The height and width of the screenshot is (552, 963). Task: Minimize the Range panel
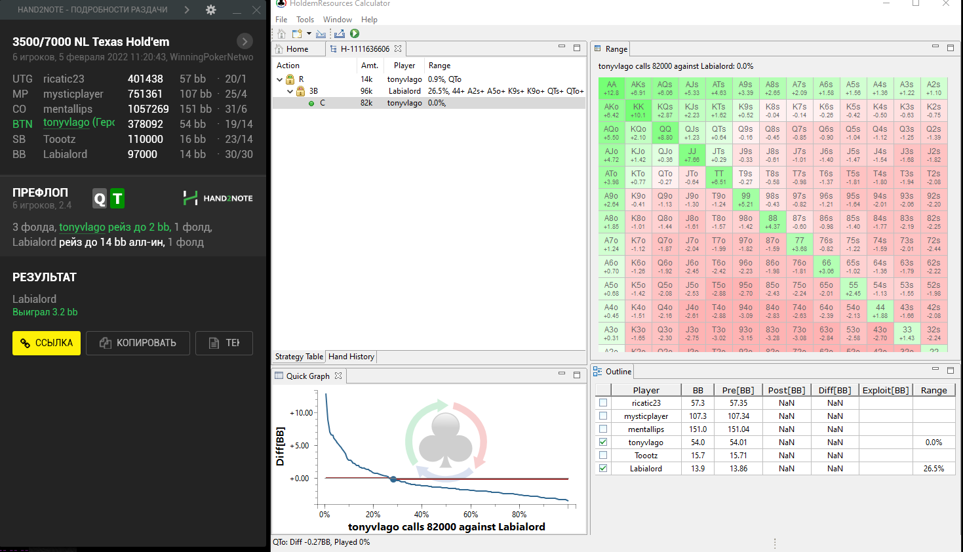coord(935,47)
